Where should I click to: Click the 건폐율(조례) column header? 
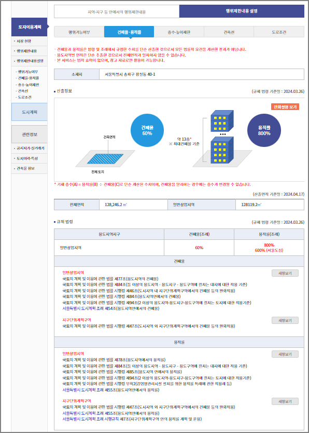tap(199, 234)
